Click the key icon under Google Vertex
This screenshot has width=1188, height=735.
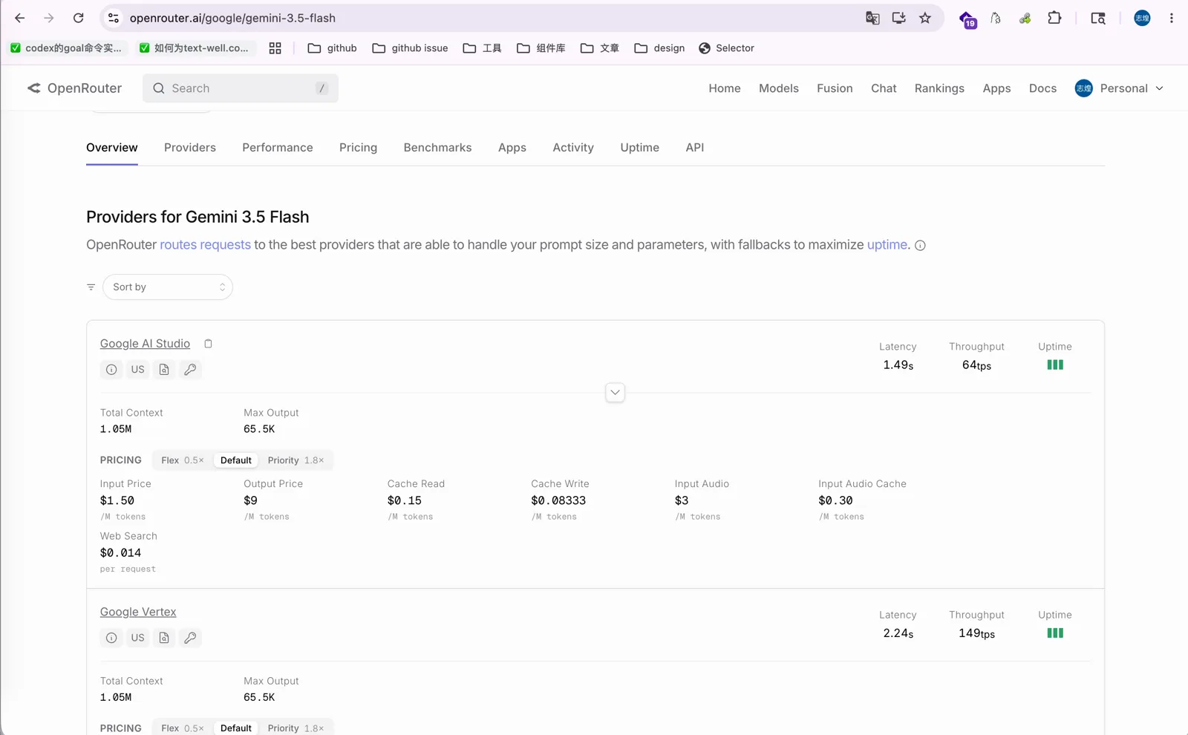tap(190, 638)
